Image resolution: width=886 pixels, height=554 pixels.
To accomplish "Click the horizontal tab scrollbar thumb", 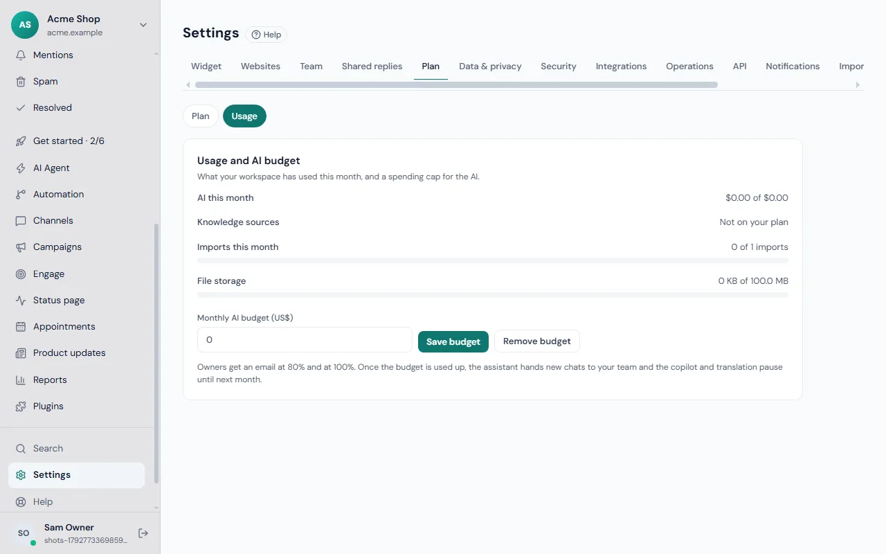I will point(456,85).
